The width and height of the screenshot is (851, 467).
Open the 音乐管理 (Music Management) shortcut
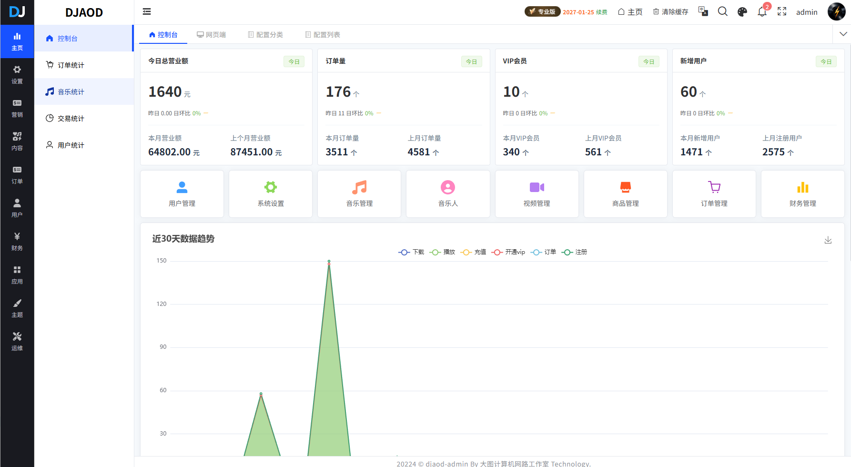(x=359, y=193)
